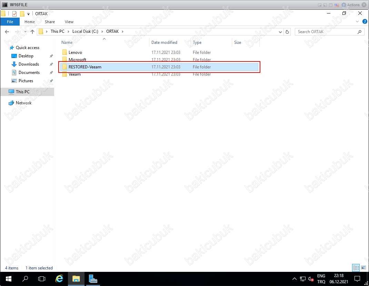This screenshot has width=369, height=286.
Task: Open the recent locations dropdown
Action: pos(25,31)
